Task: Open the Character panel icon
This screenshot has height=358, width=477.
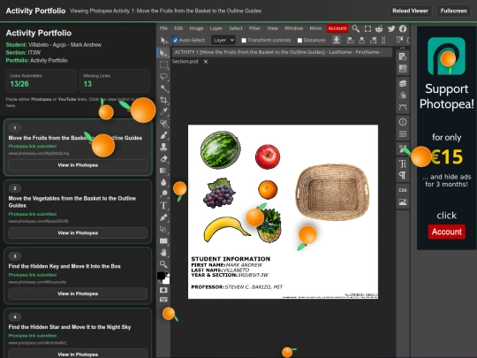Action: coord(403,164)
